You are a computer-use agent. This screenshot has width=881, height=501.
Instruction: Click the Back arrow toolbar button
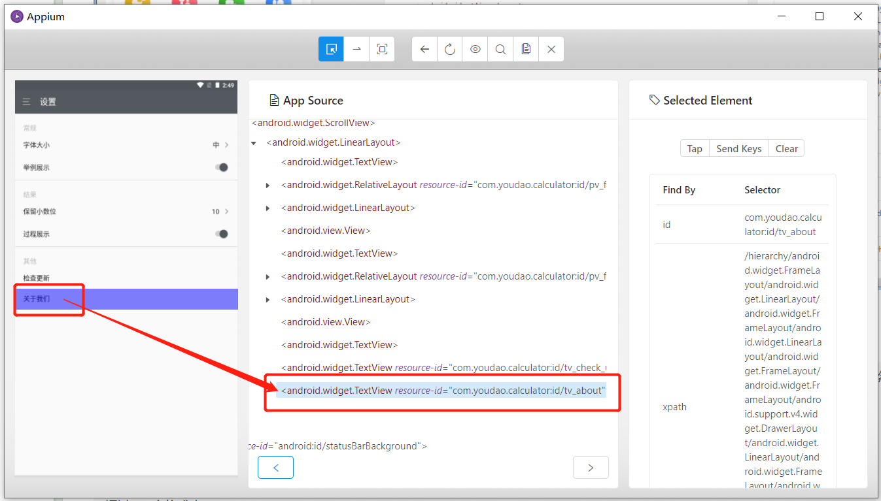[424, 49]
